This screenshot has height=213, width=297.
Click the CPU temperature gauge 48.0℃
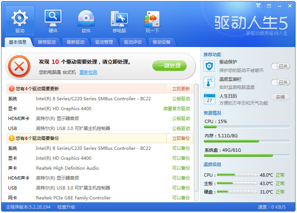[x=237, y=175]
